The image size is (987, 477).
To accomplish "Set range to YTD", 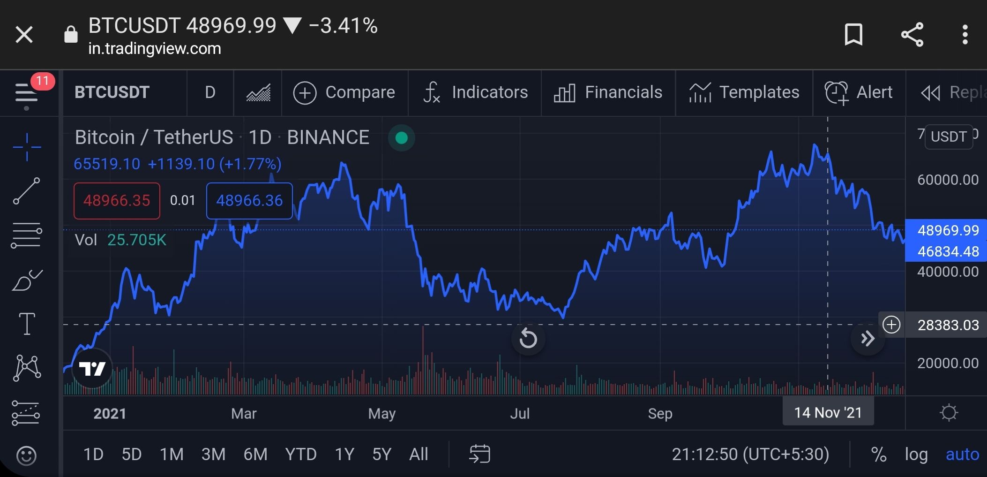I will [x=301, y=454].
